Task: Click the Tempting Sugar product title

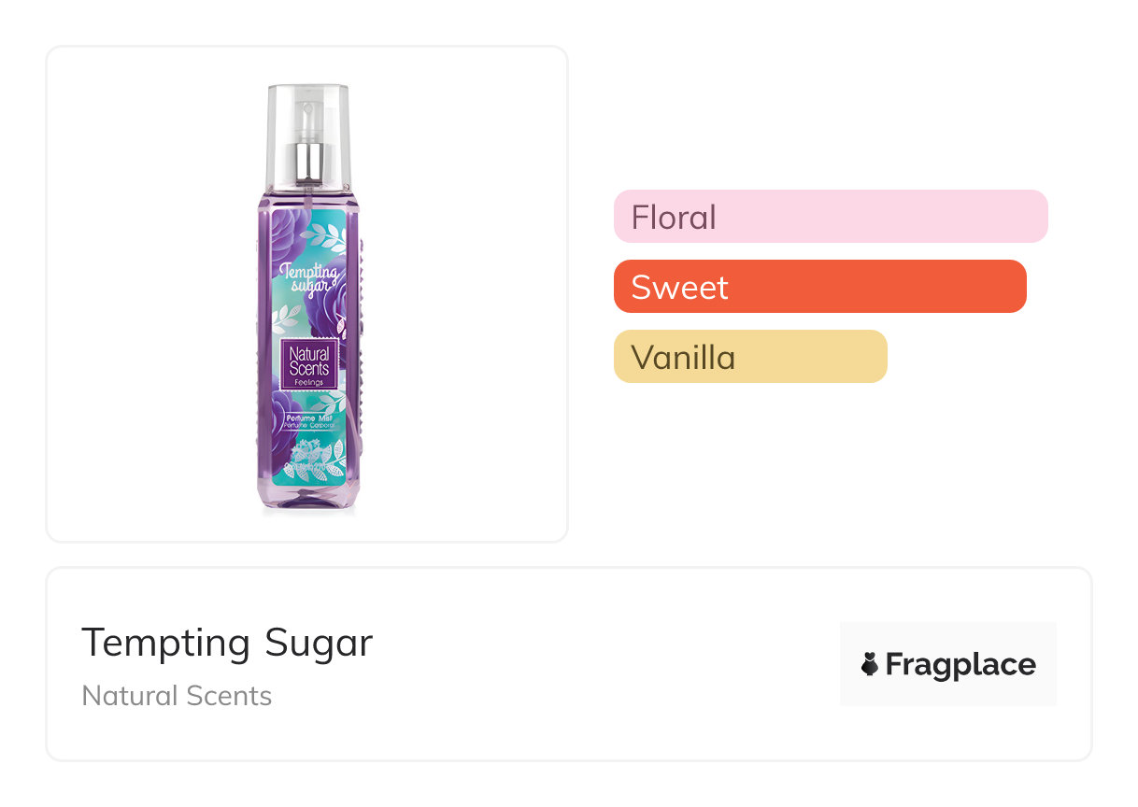Action: 227,643
